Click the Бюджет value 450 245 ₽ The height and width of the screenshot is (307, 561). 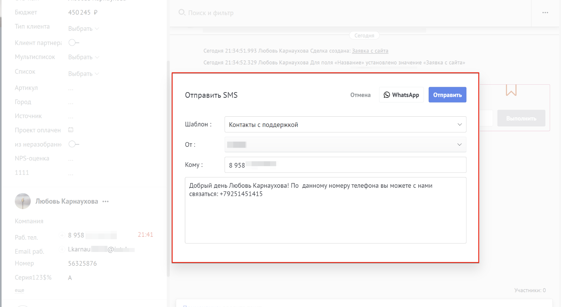pyautogui.click(x=83, y=12)
